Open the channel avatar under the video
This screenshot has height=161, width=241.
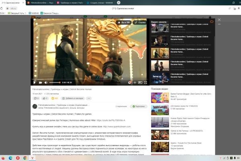point(35,106)
